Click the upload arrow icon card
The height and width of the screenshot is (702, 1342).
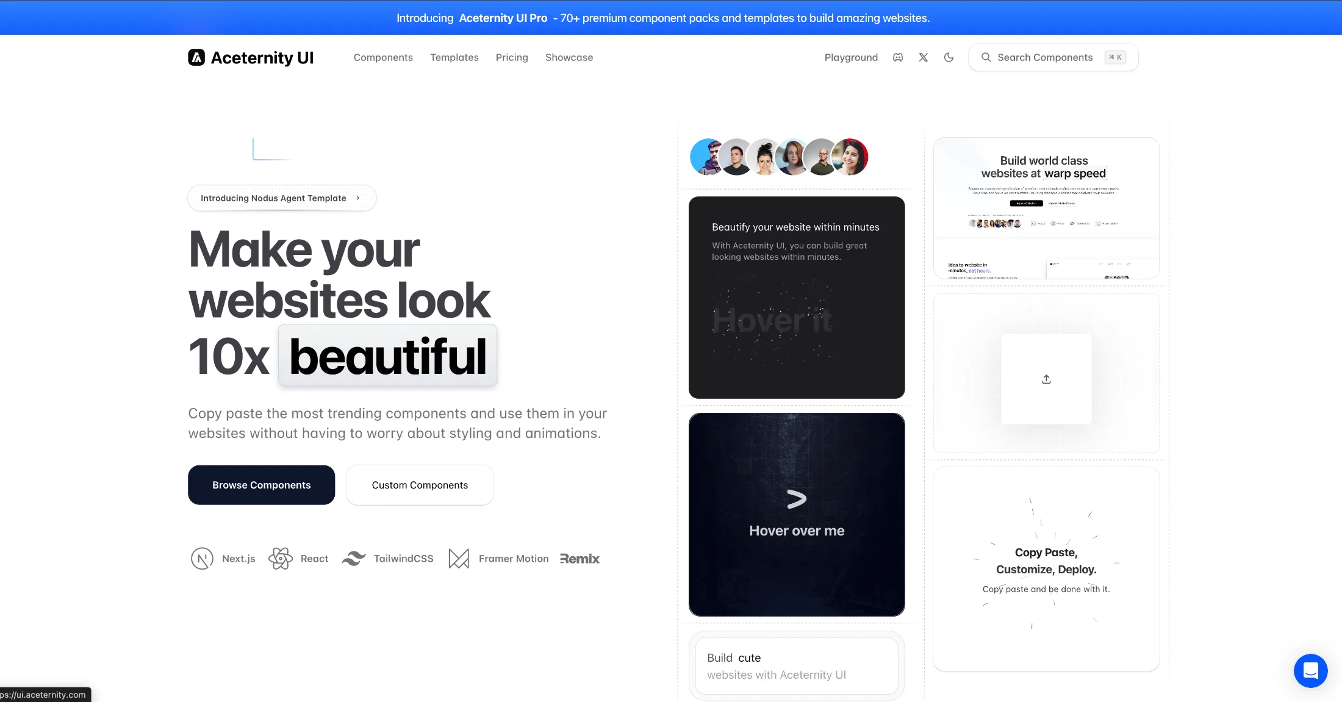coord(1046,379)
